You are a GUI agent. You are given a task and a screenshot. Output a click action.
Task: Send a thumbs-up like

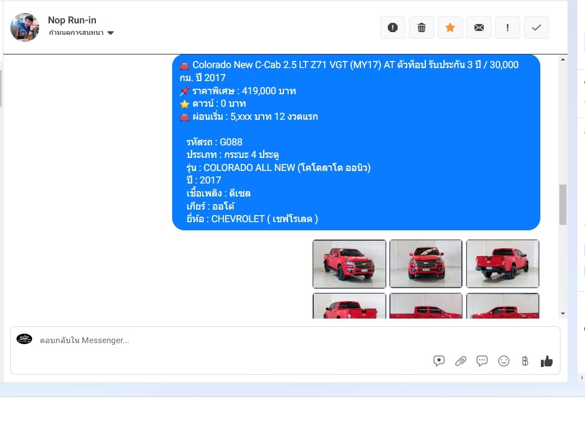pyautogui.click(x=546, y=361)
